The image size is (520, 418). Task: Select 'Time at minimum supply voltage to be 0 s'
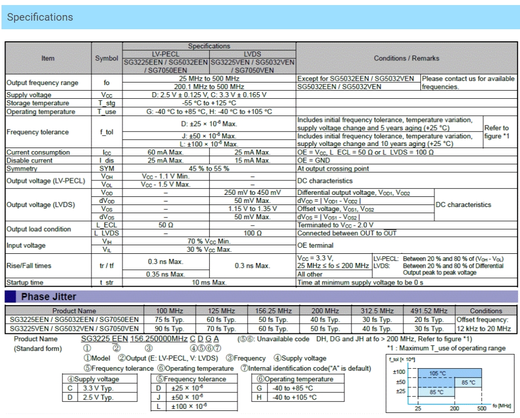click(x=360, y=283)
